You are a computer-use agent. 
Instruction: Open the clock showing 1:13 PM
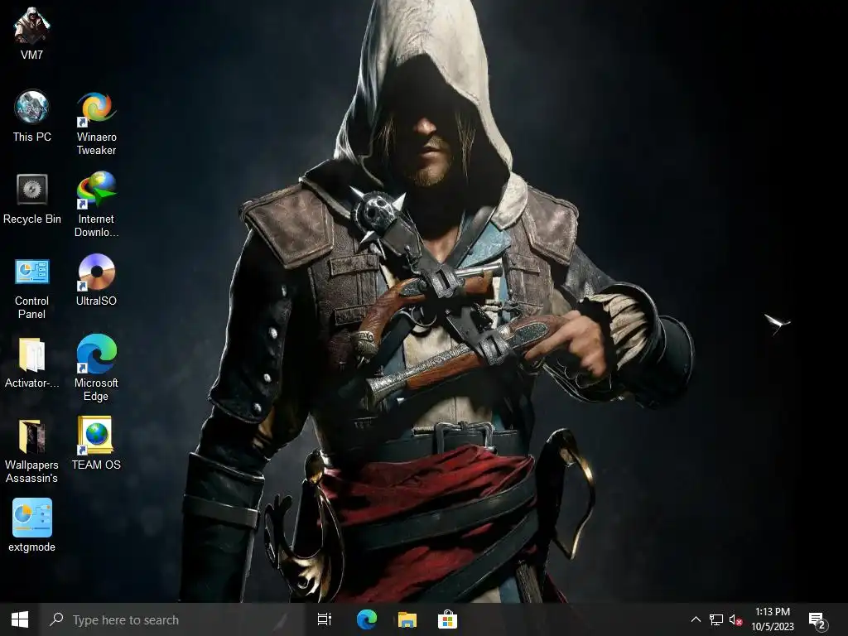click(773, 619)
